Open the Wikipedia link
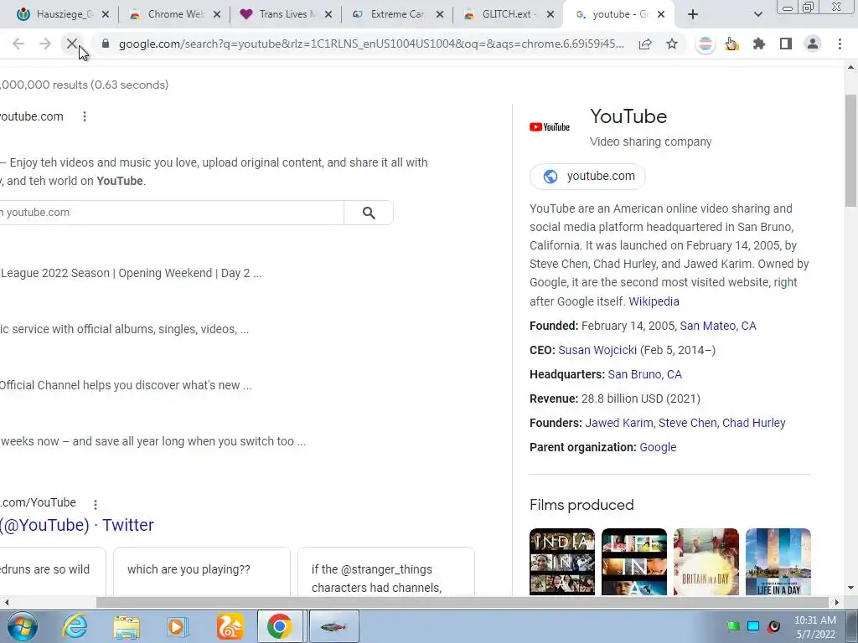Image resolution: width=858 pixels, height=643 pixels. coord(654,301)
